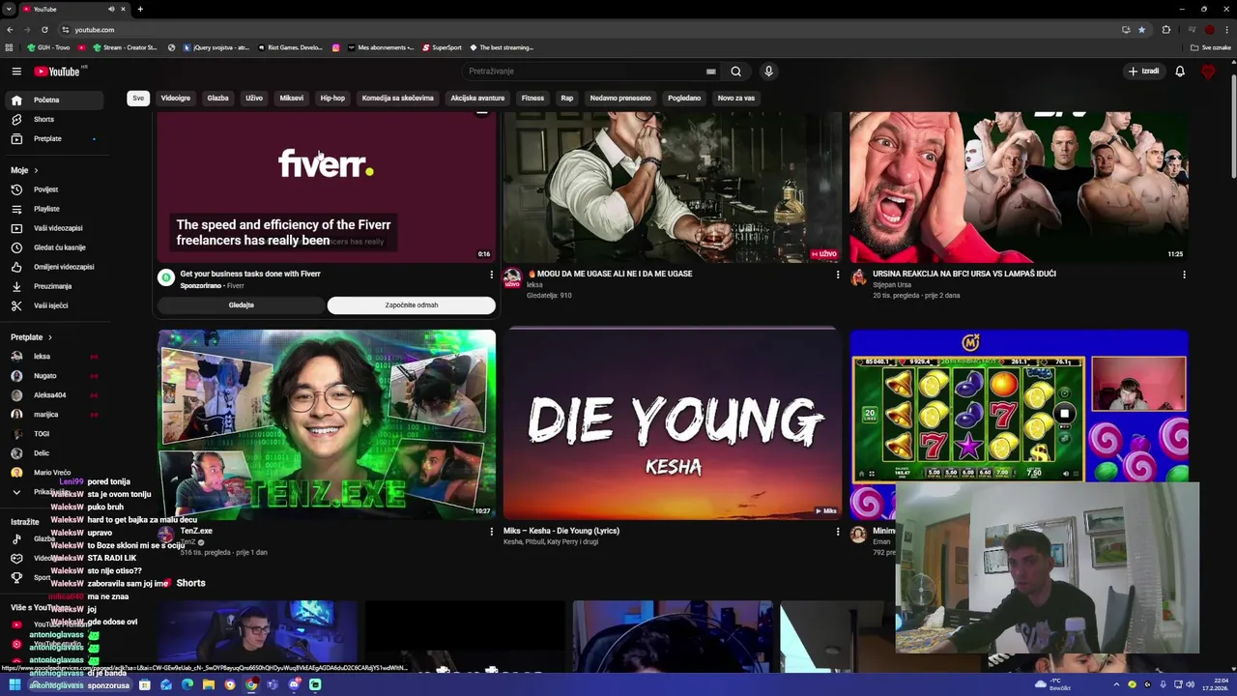
Task: Select Nedavno preneseno filter chip
Action: (620, 98)
